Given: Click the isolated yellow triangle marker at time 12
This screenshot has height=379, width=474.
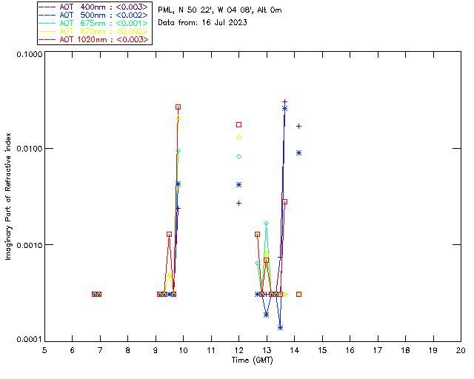Looking at the screenshot, I should point(238,137).
